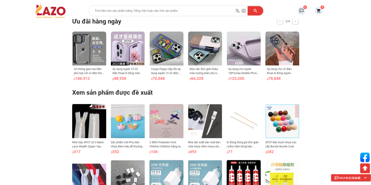Screen dimensions: 371x185
Task: Open image search via camera icon
Action: 244,11
